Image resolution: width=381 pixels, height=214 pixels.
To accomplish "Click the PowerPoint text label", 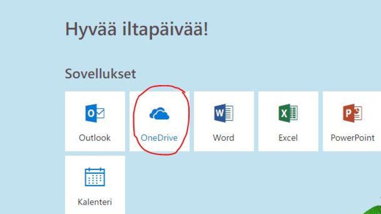I will (x=352, y=138).
